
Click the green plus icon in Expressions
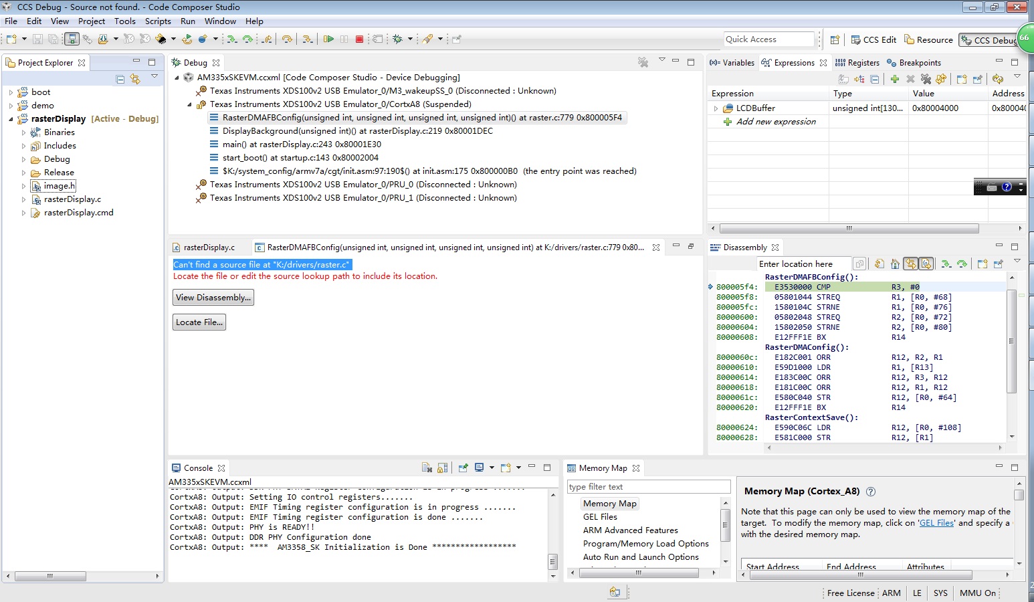tap(895, 79)
